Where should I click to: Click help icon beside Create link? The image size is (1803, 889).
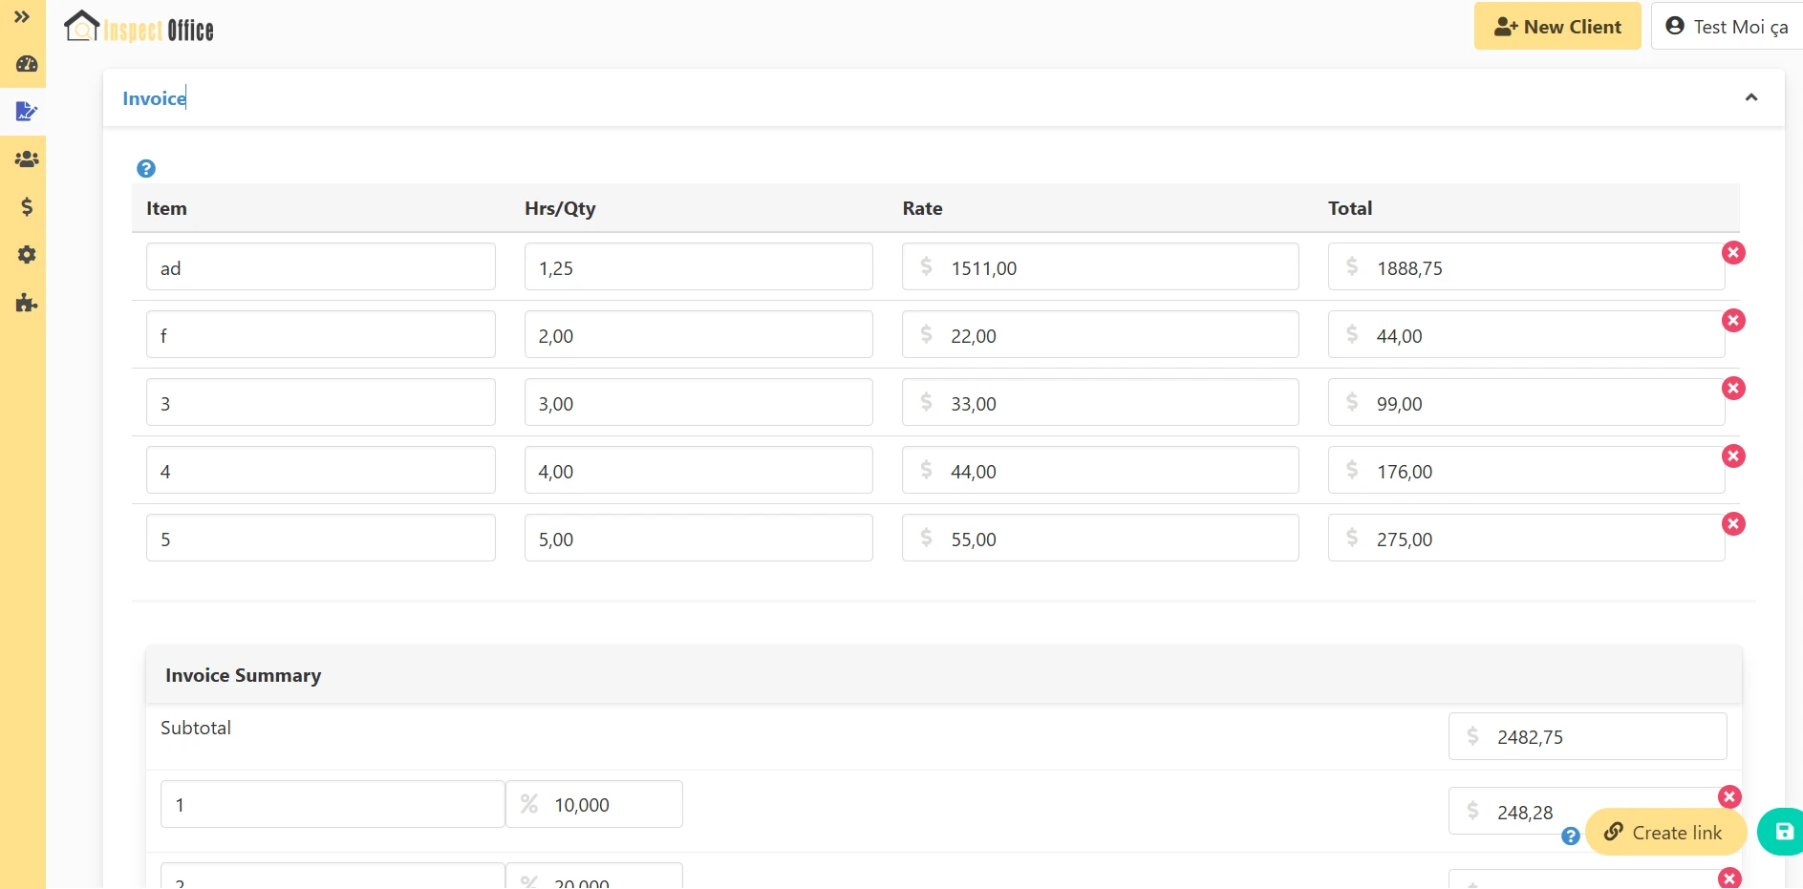tap(1570, 836)
